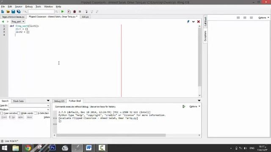Click middle grey icon in right panel
Image resolution: width=271 pixels, height=152 pixels.
[x=245, y=18]
